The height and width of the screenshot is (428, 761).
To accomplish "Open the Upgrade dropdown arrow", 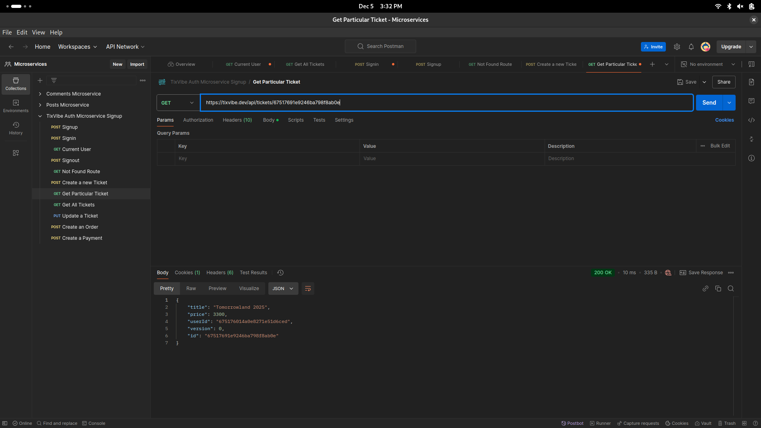I will coord(751,47).
